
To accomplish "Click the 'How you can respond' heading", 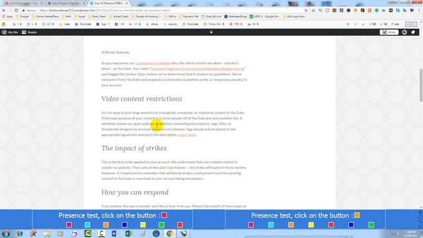I will (135, 192).
